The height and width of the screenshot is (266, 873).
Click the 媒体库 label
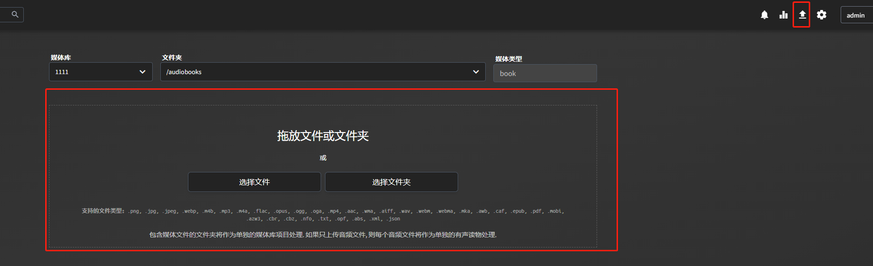61,57
